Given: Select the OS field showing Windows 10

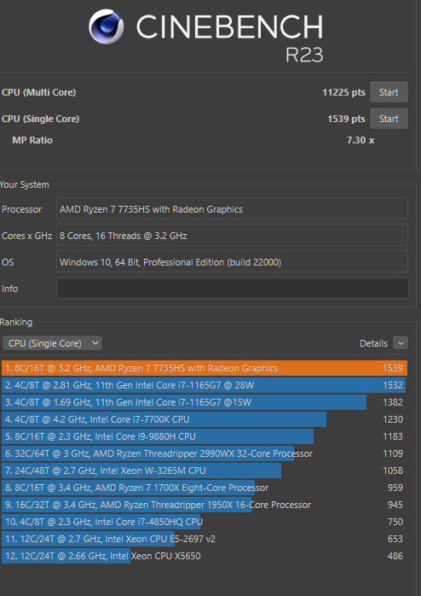Looking at the screenshot, I should click(232, 262).
